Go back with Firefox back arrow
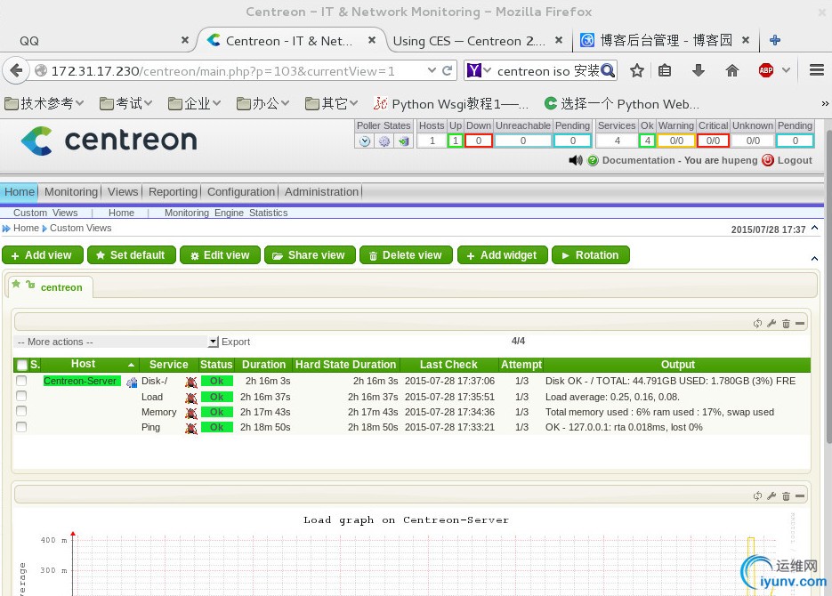 point(16,70)
